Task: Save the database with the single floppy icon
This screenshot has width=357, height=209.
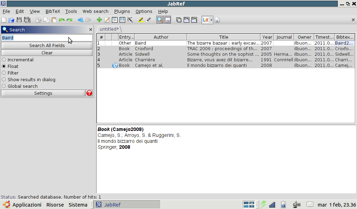Action: pyautogui.click(x=19, y=20)
